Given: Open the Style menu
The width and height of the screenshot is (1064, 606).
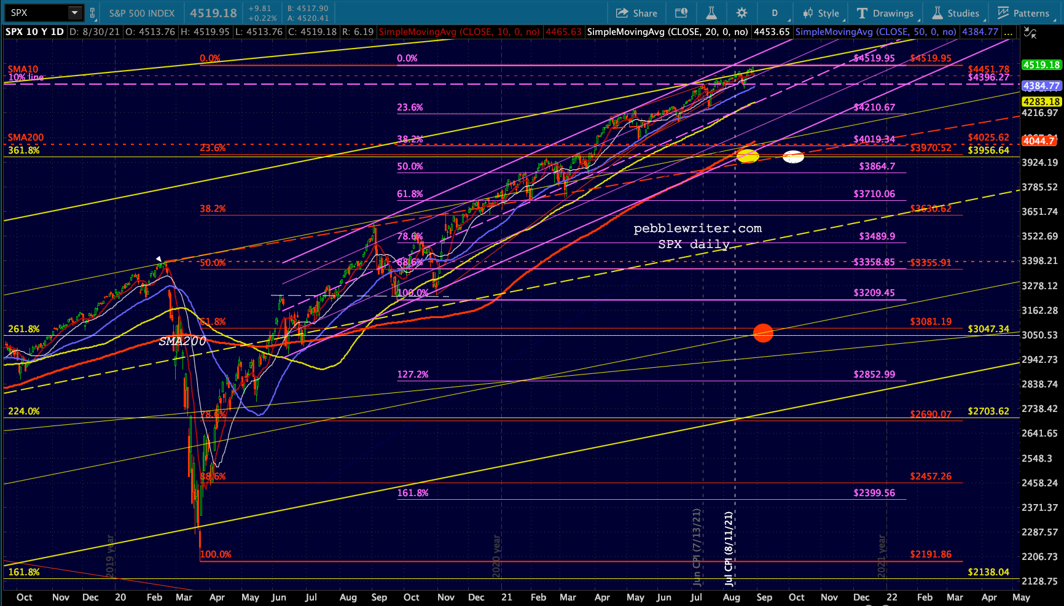Looking at the screenshot, I should pos(821,13).
